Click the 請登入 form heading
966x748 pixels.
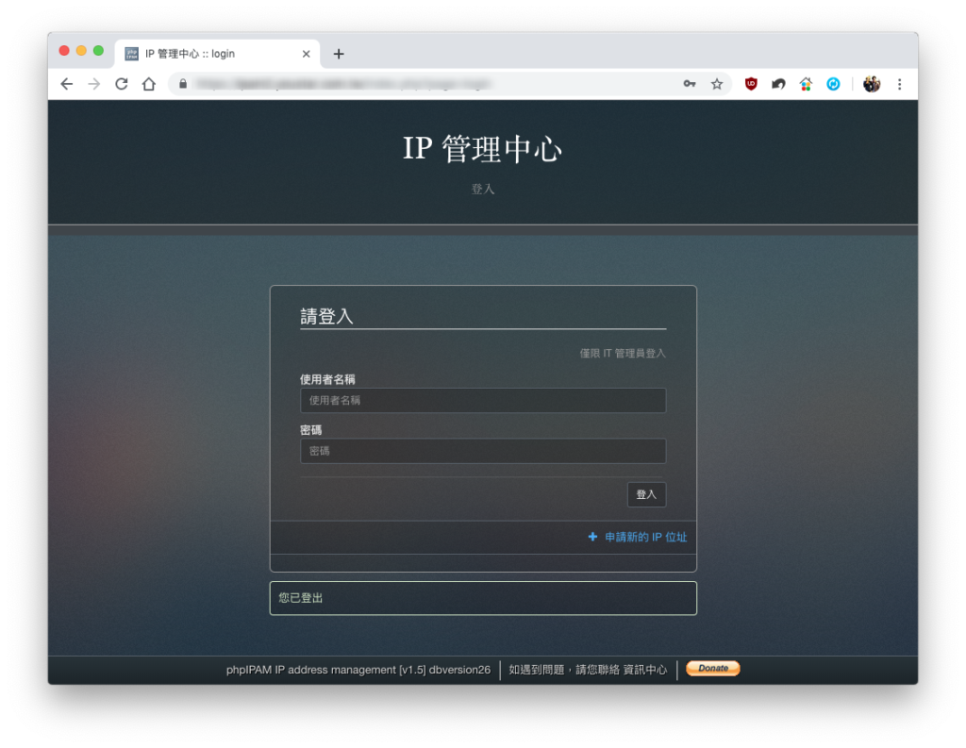tap(326, 317)
